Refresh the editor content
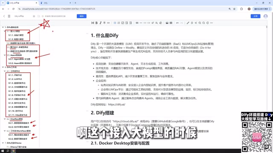The image size is (273, 153). [x=208, y=23]
